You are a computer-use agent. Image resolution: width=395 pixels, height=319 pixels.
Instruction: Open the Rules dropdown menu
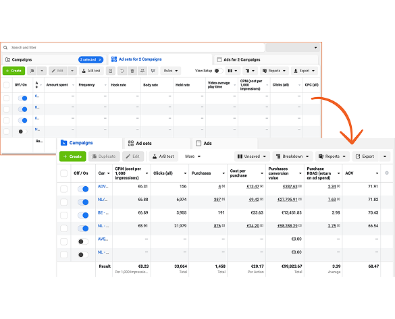171,71
